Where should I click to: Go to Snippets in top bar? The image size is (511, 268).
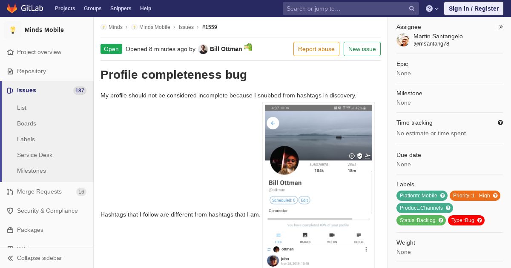pos(121,9)
